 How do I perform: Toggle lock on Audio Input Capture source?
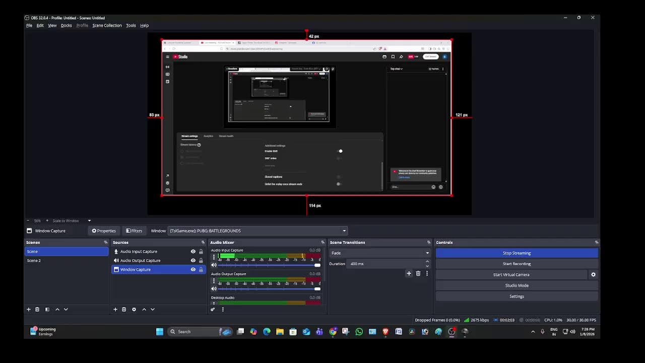(201, 252)
